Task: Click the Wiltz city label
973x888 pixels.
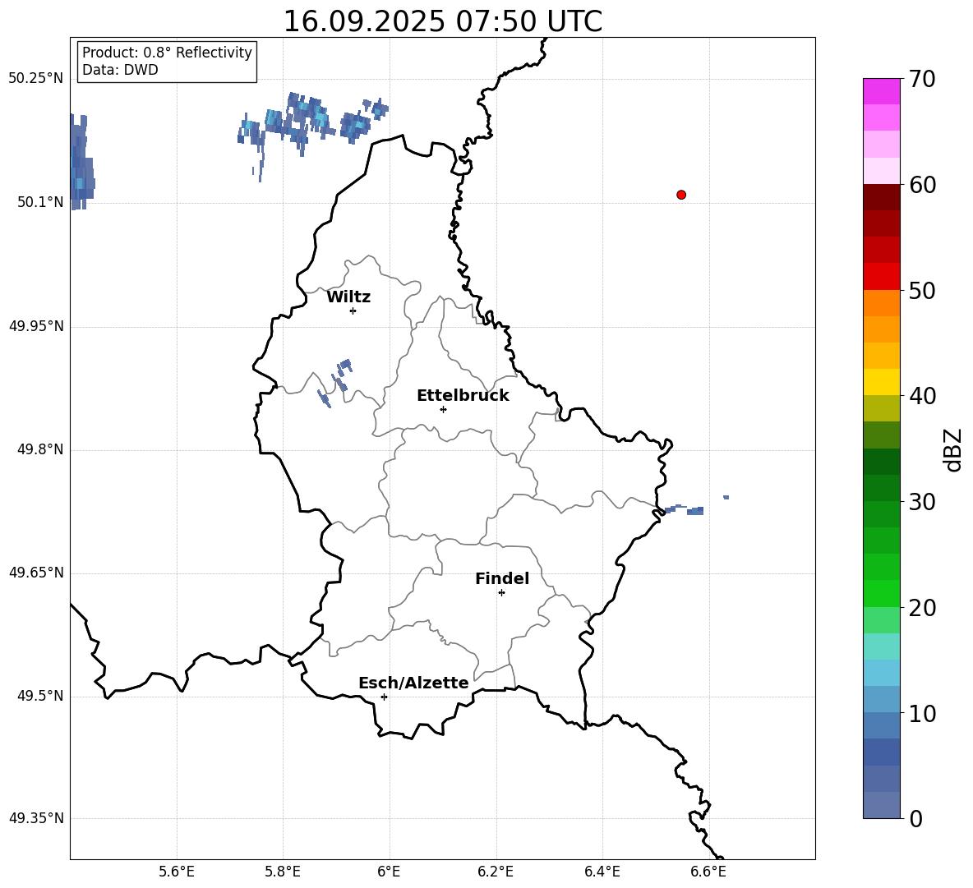Action: [x=348, y=297]
